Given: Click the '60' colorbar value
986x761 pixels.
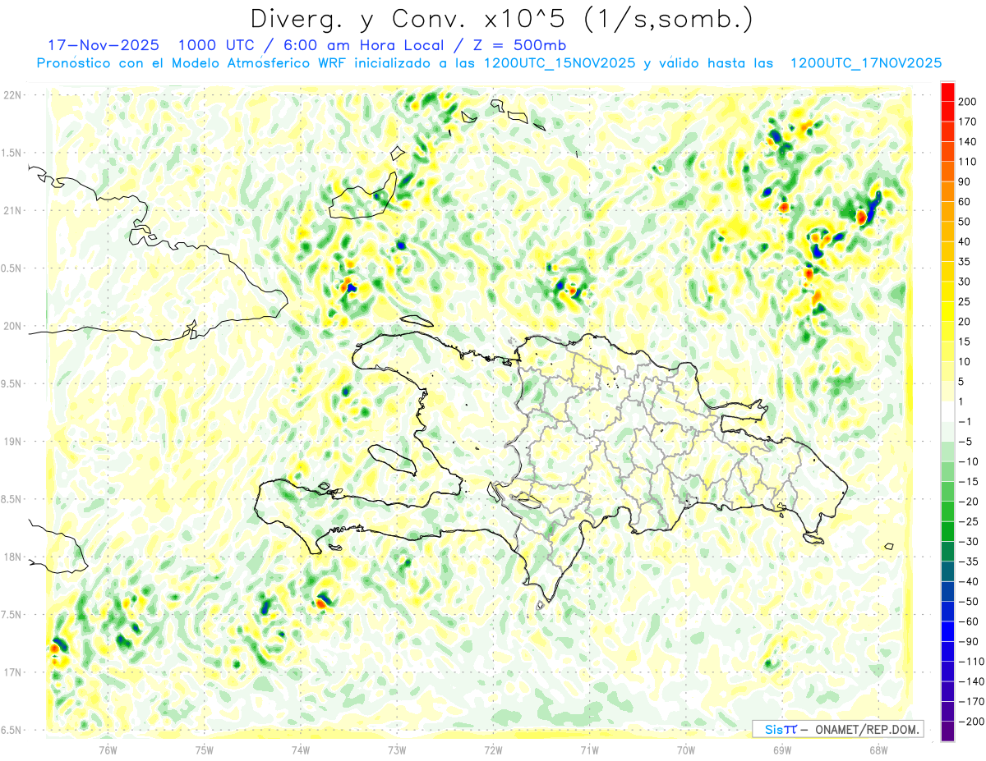Looking at the screenshot, I should [x=965, y=202].
